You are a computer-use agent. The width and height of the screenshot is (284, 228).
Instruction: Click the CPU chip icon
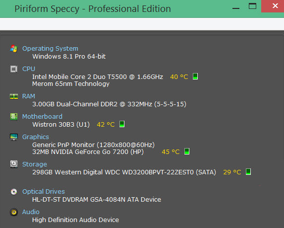click(14, 69)
